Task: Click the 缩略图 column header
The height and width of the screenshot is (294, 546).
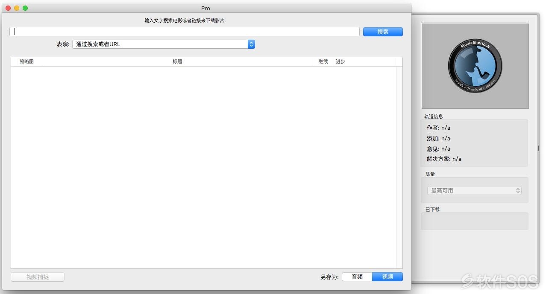Action: tap(26, 61)
